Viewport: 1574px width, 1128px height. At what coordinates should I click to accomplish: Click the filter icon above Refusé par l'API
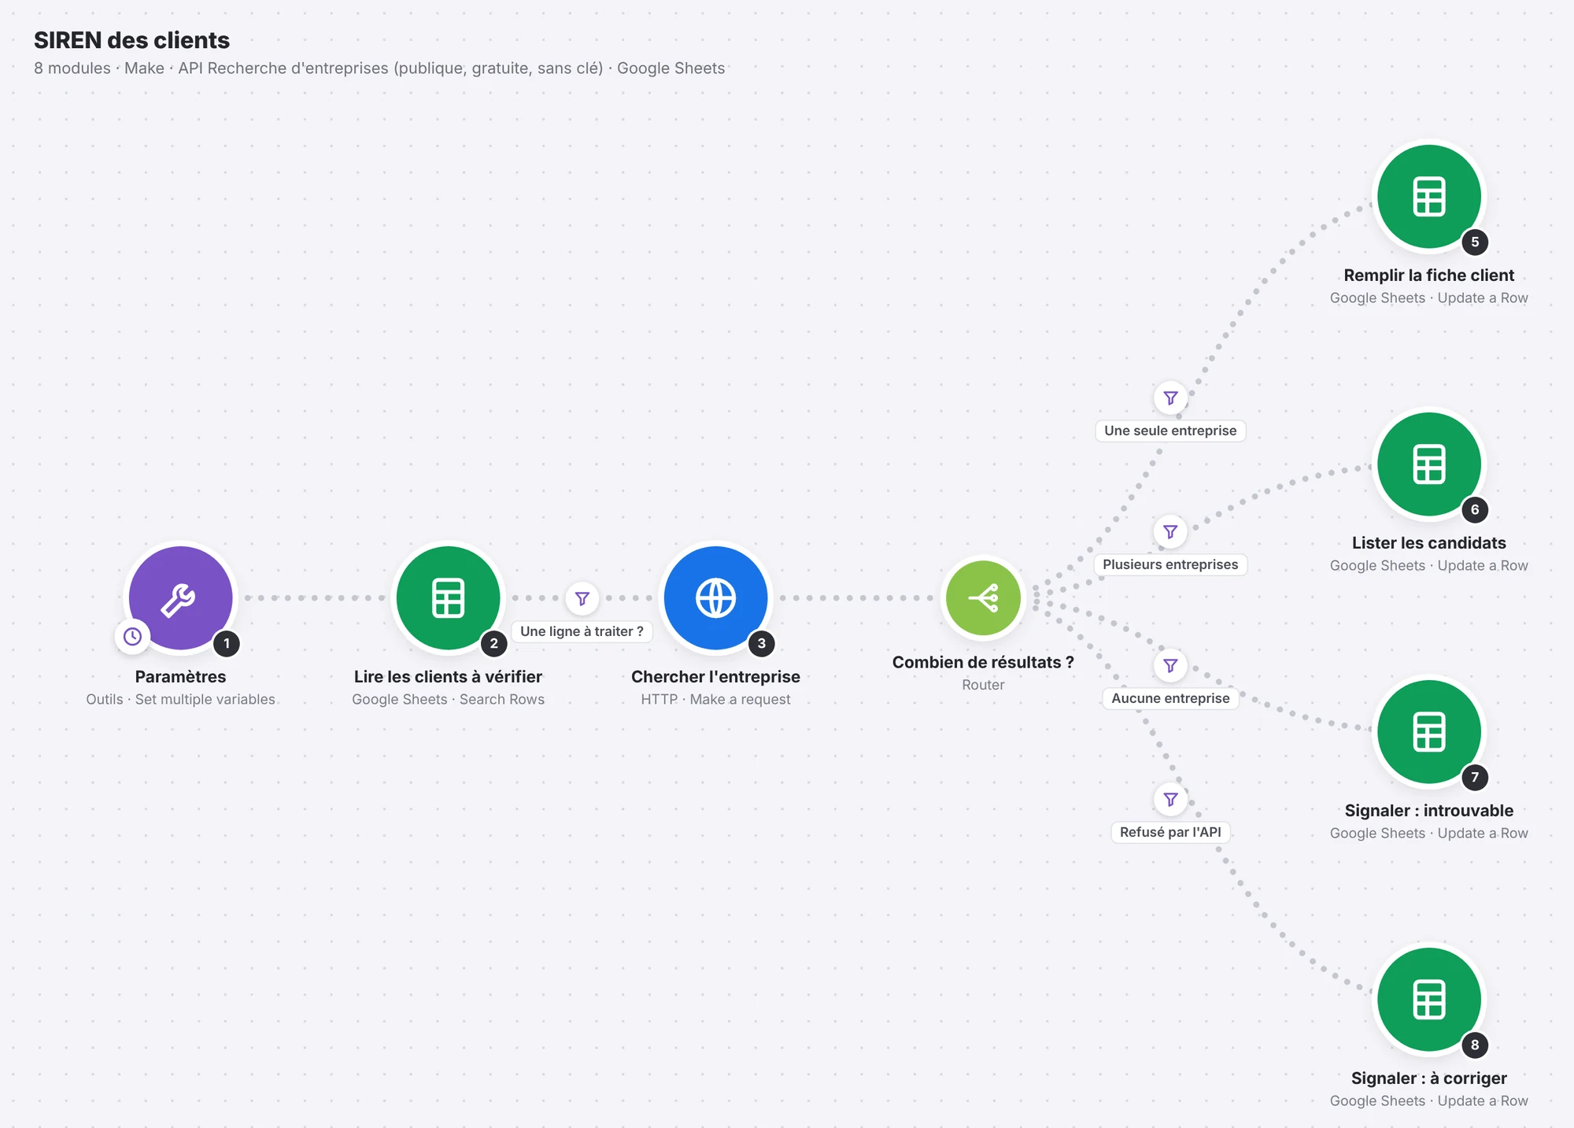pyautogui.click(x=1170, y=799)
